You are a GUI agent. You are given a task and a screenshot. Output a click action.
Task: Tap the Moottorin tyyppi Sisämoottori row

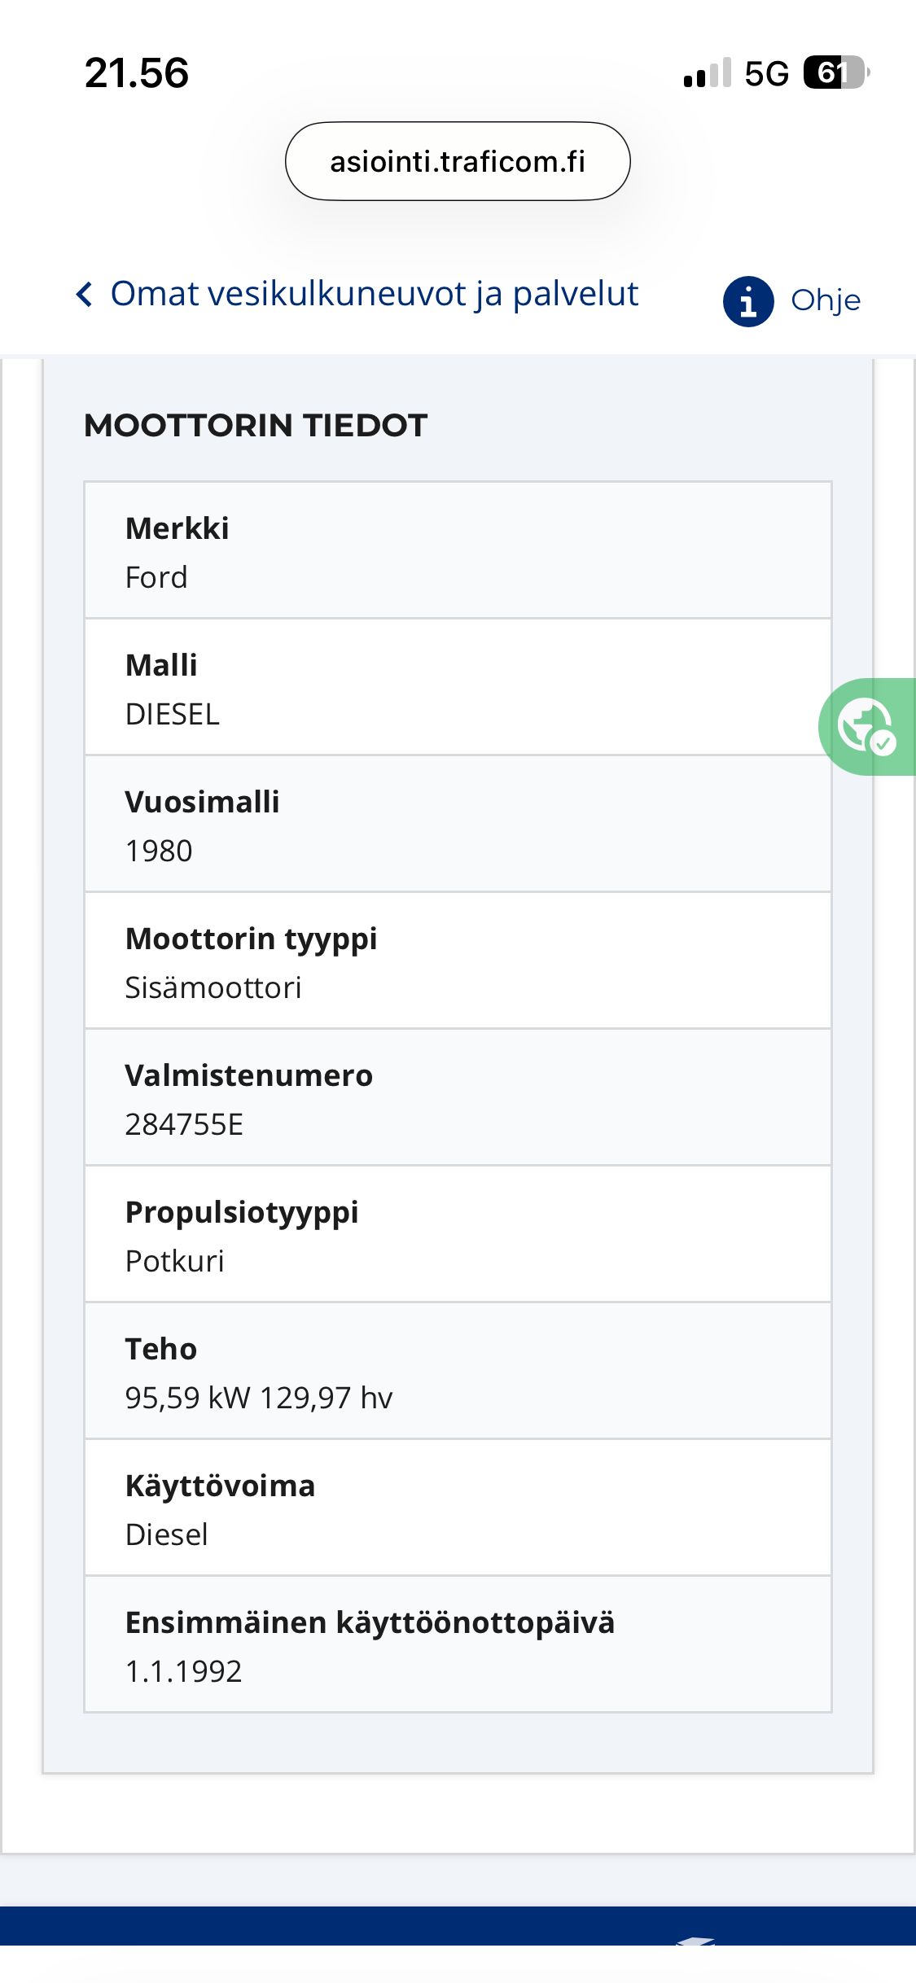[458, 961]
